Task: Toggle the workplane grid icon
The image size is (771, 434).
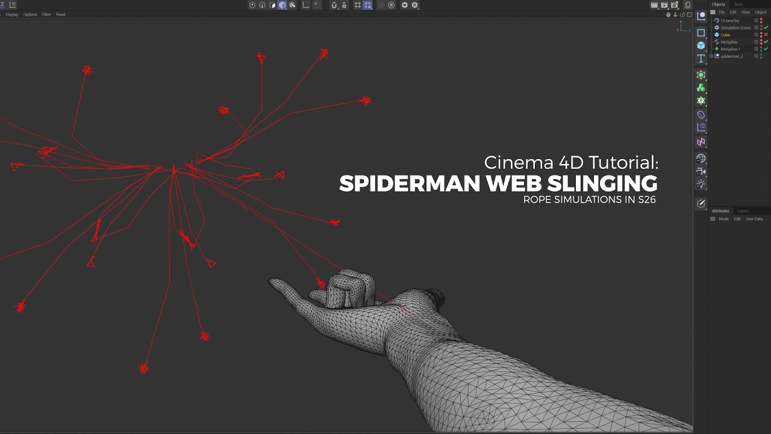Action: (x=358, y=5)
